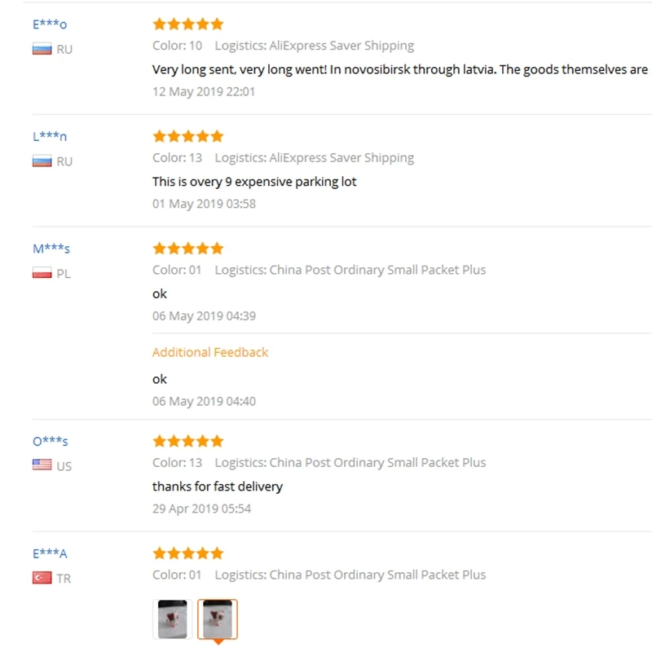Click the review text mentioning novosibirsk
652x652 pixels.
399,69
